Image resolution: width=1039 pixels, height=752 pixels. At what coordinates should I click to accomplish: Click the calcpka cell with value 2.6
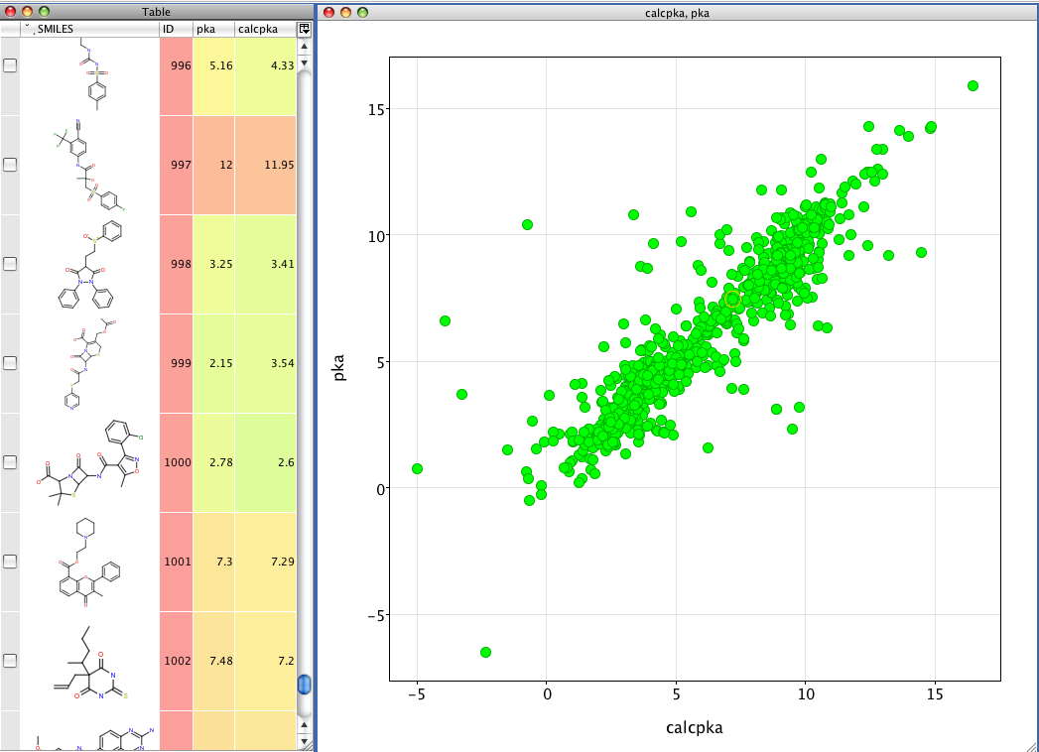point(266,462)
